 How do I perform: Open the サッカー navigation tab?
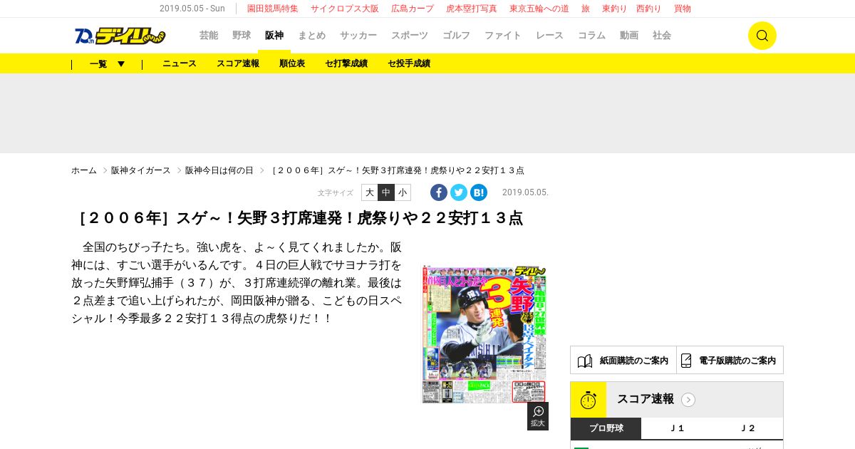pyautogui.click(x=358, y=36)
